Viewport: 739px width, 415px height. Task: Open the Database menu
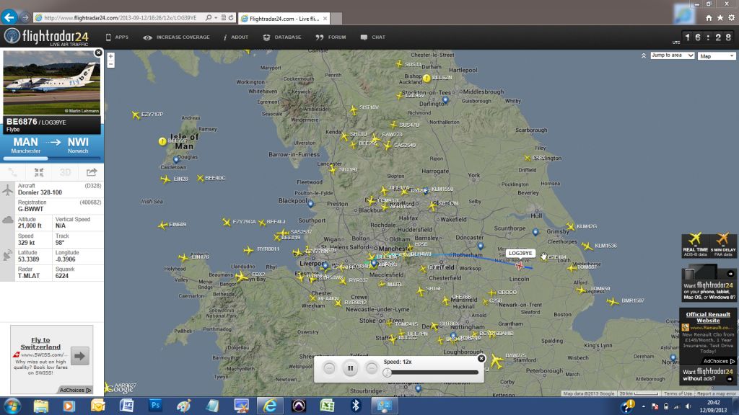(282, 37)
